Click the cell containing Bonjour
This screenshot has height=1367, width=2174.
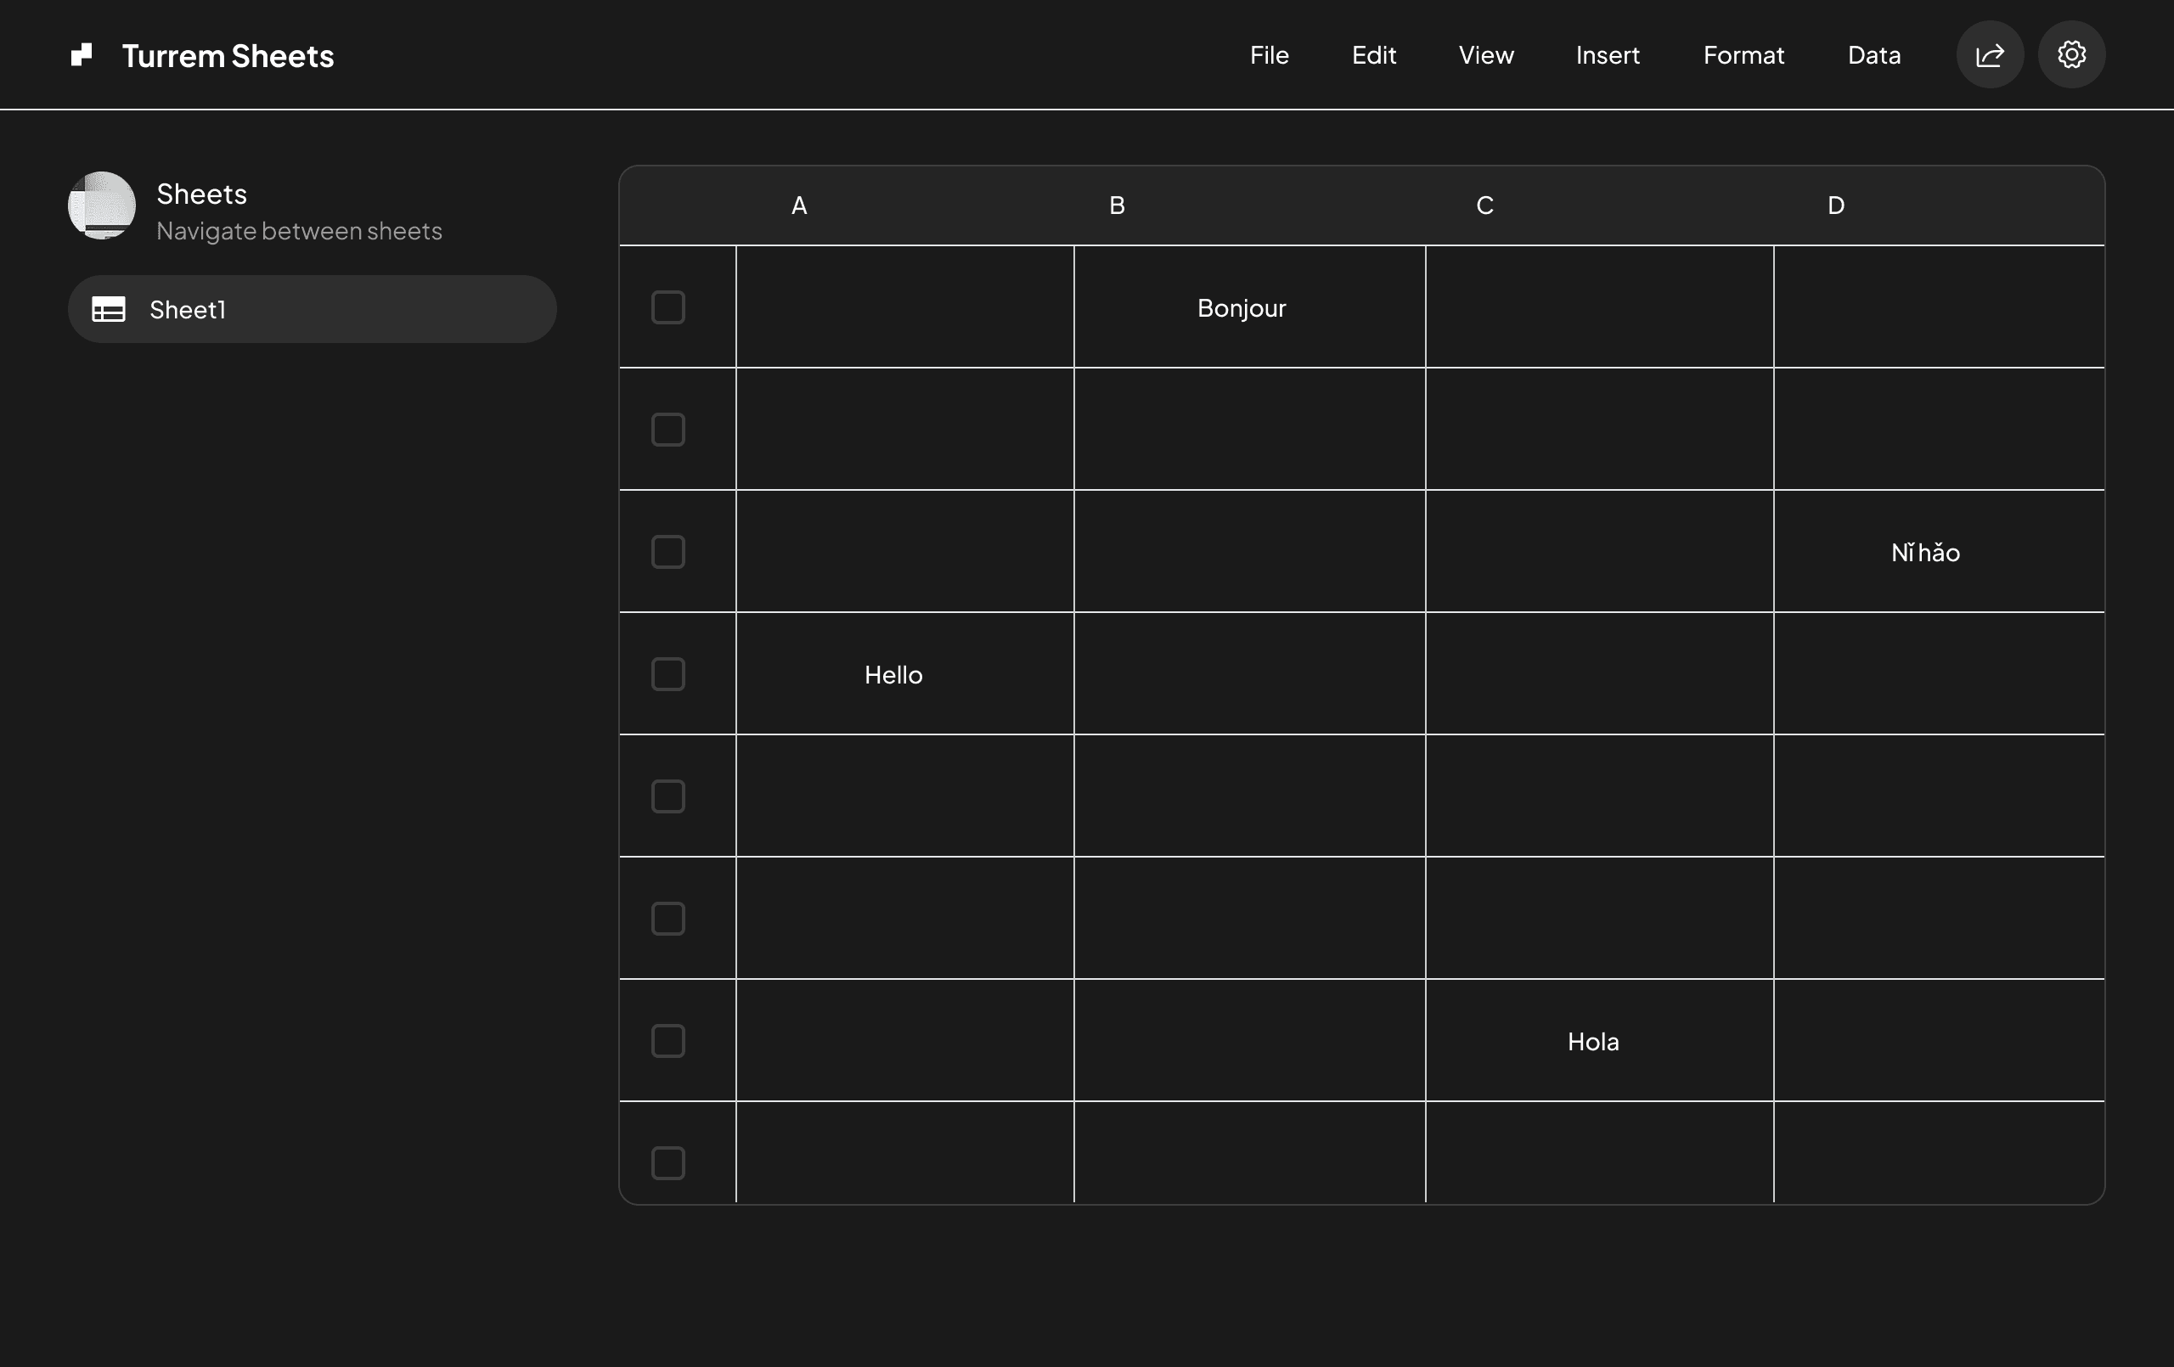point(1241,307)
